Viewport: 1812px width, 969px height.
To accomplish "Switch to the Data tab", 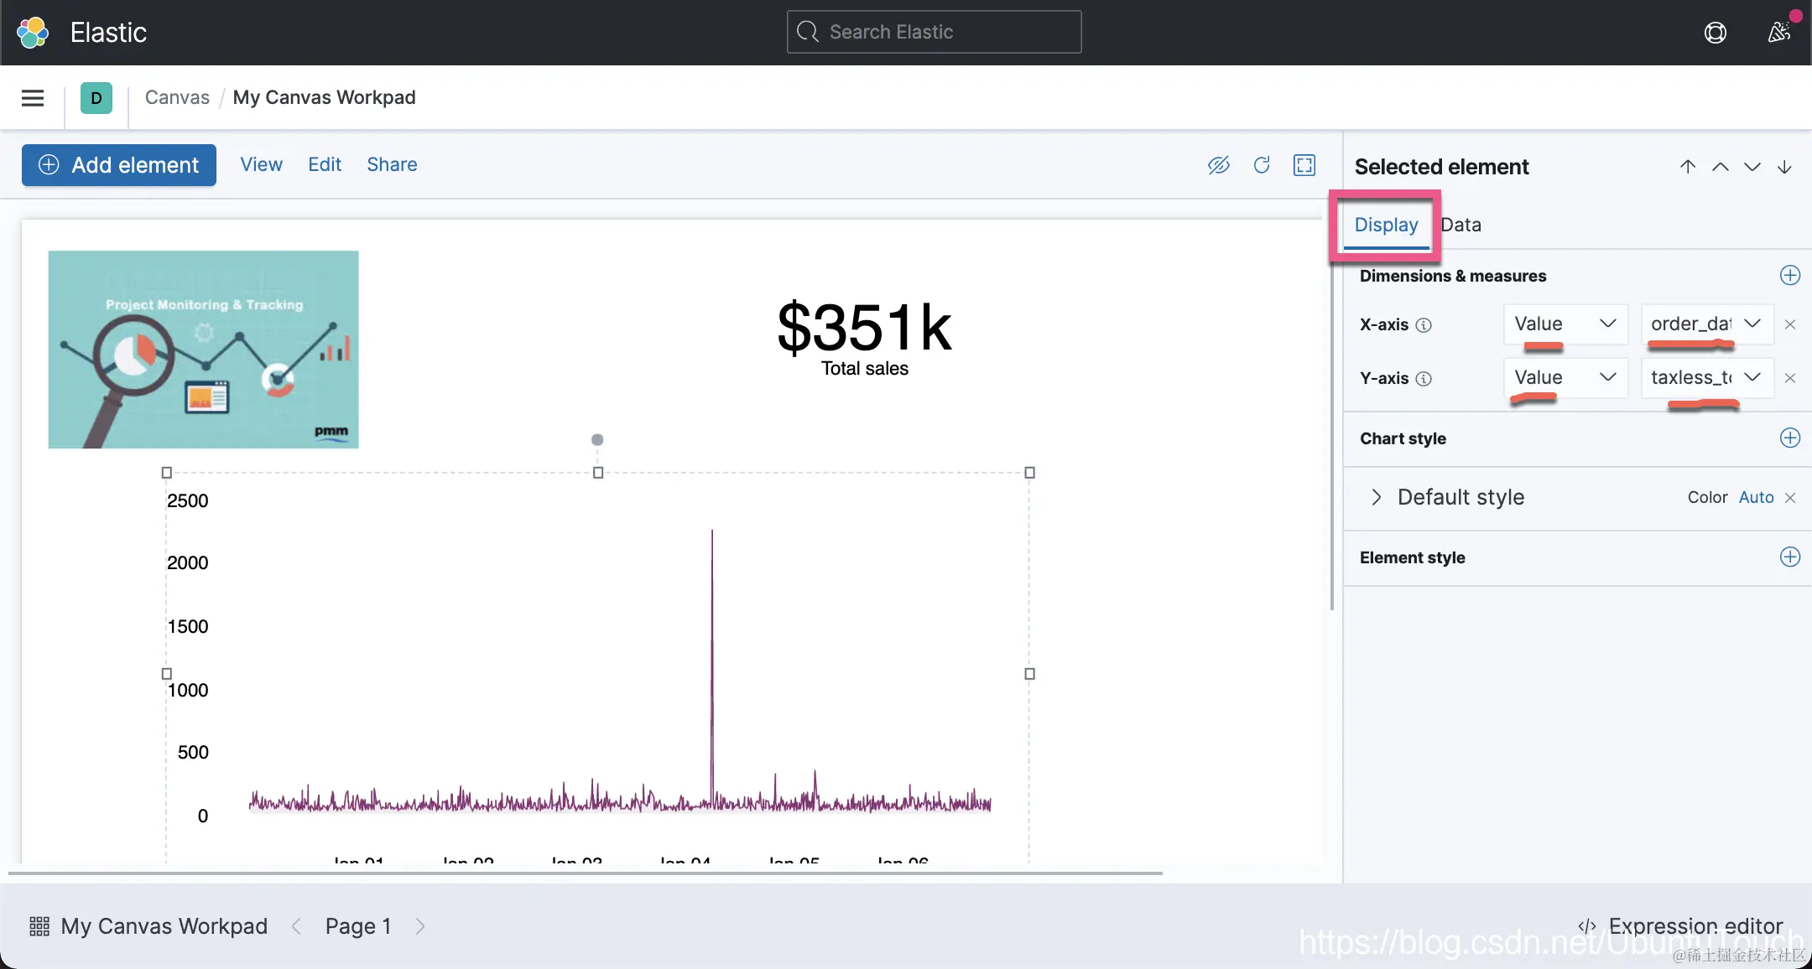I will pyautogui.click(x=1461, y=225).
